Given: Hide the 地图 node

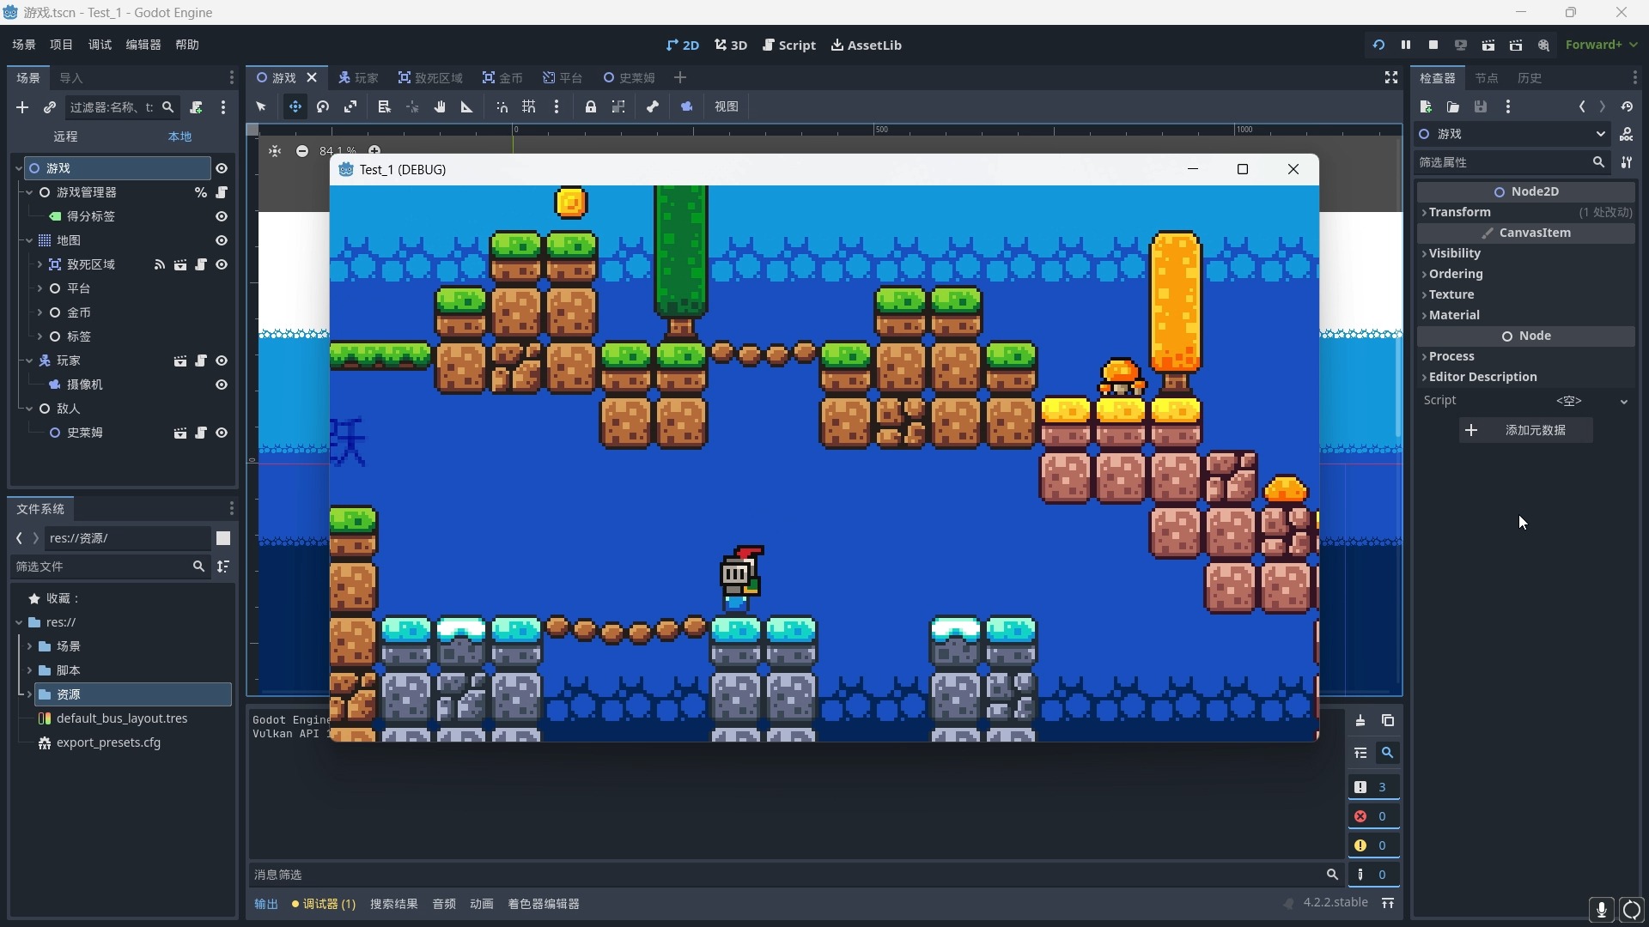Looking at the screenshot, I should [222, 240].
